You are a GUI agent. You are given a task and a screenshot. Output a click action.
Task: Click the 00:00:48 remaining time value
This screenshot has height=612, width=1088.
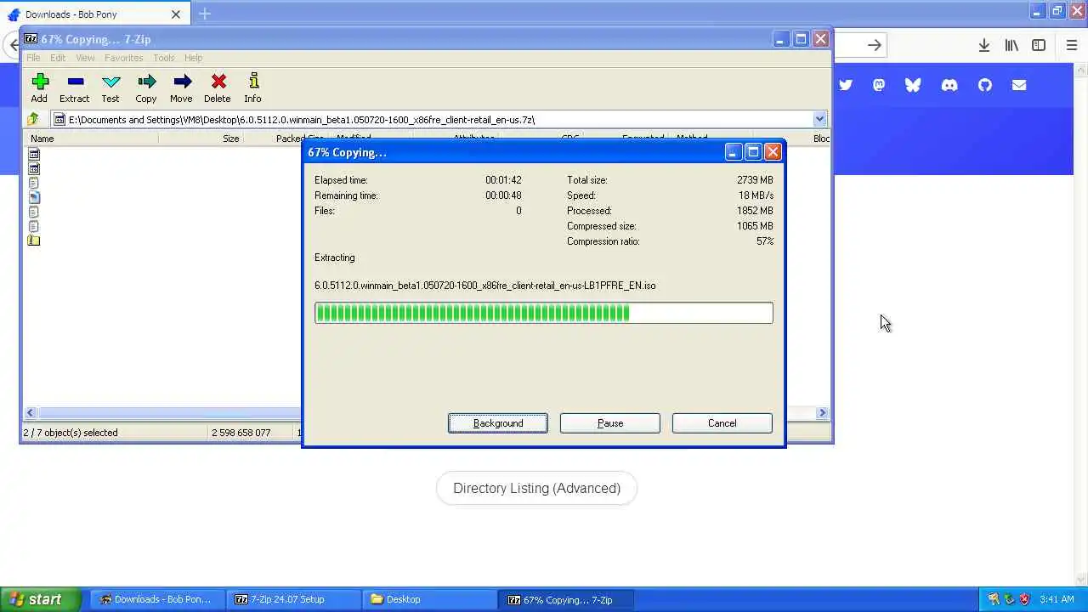(x=503, y=195)
